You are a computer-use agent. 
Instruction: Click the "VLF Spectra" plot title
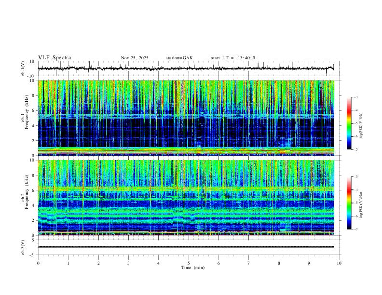point(55,58)
